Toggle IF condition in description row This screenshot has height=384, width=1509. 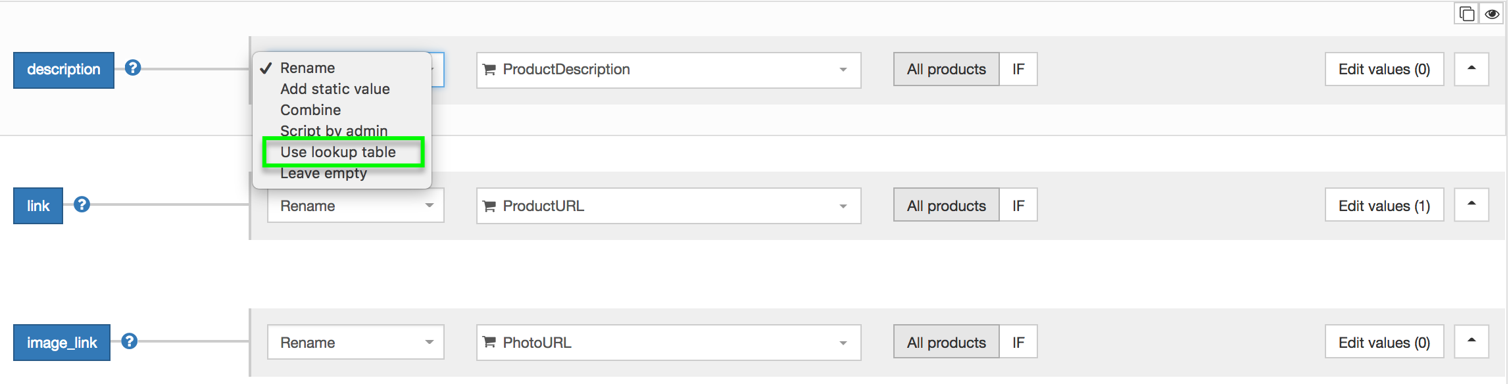(x=1018, y=70)
